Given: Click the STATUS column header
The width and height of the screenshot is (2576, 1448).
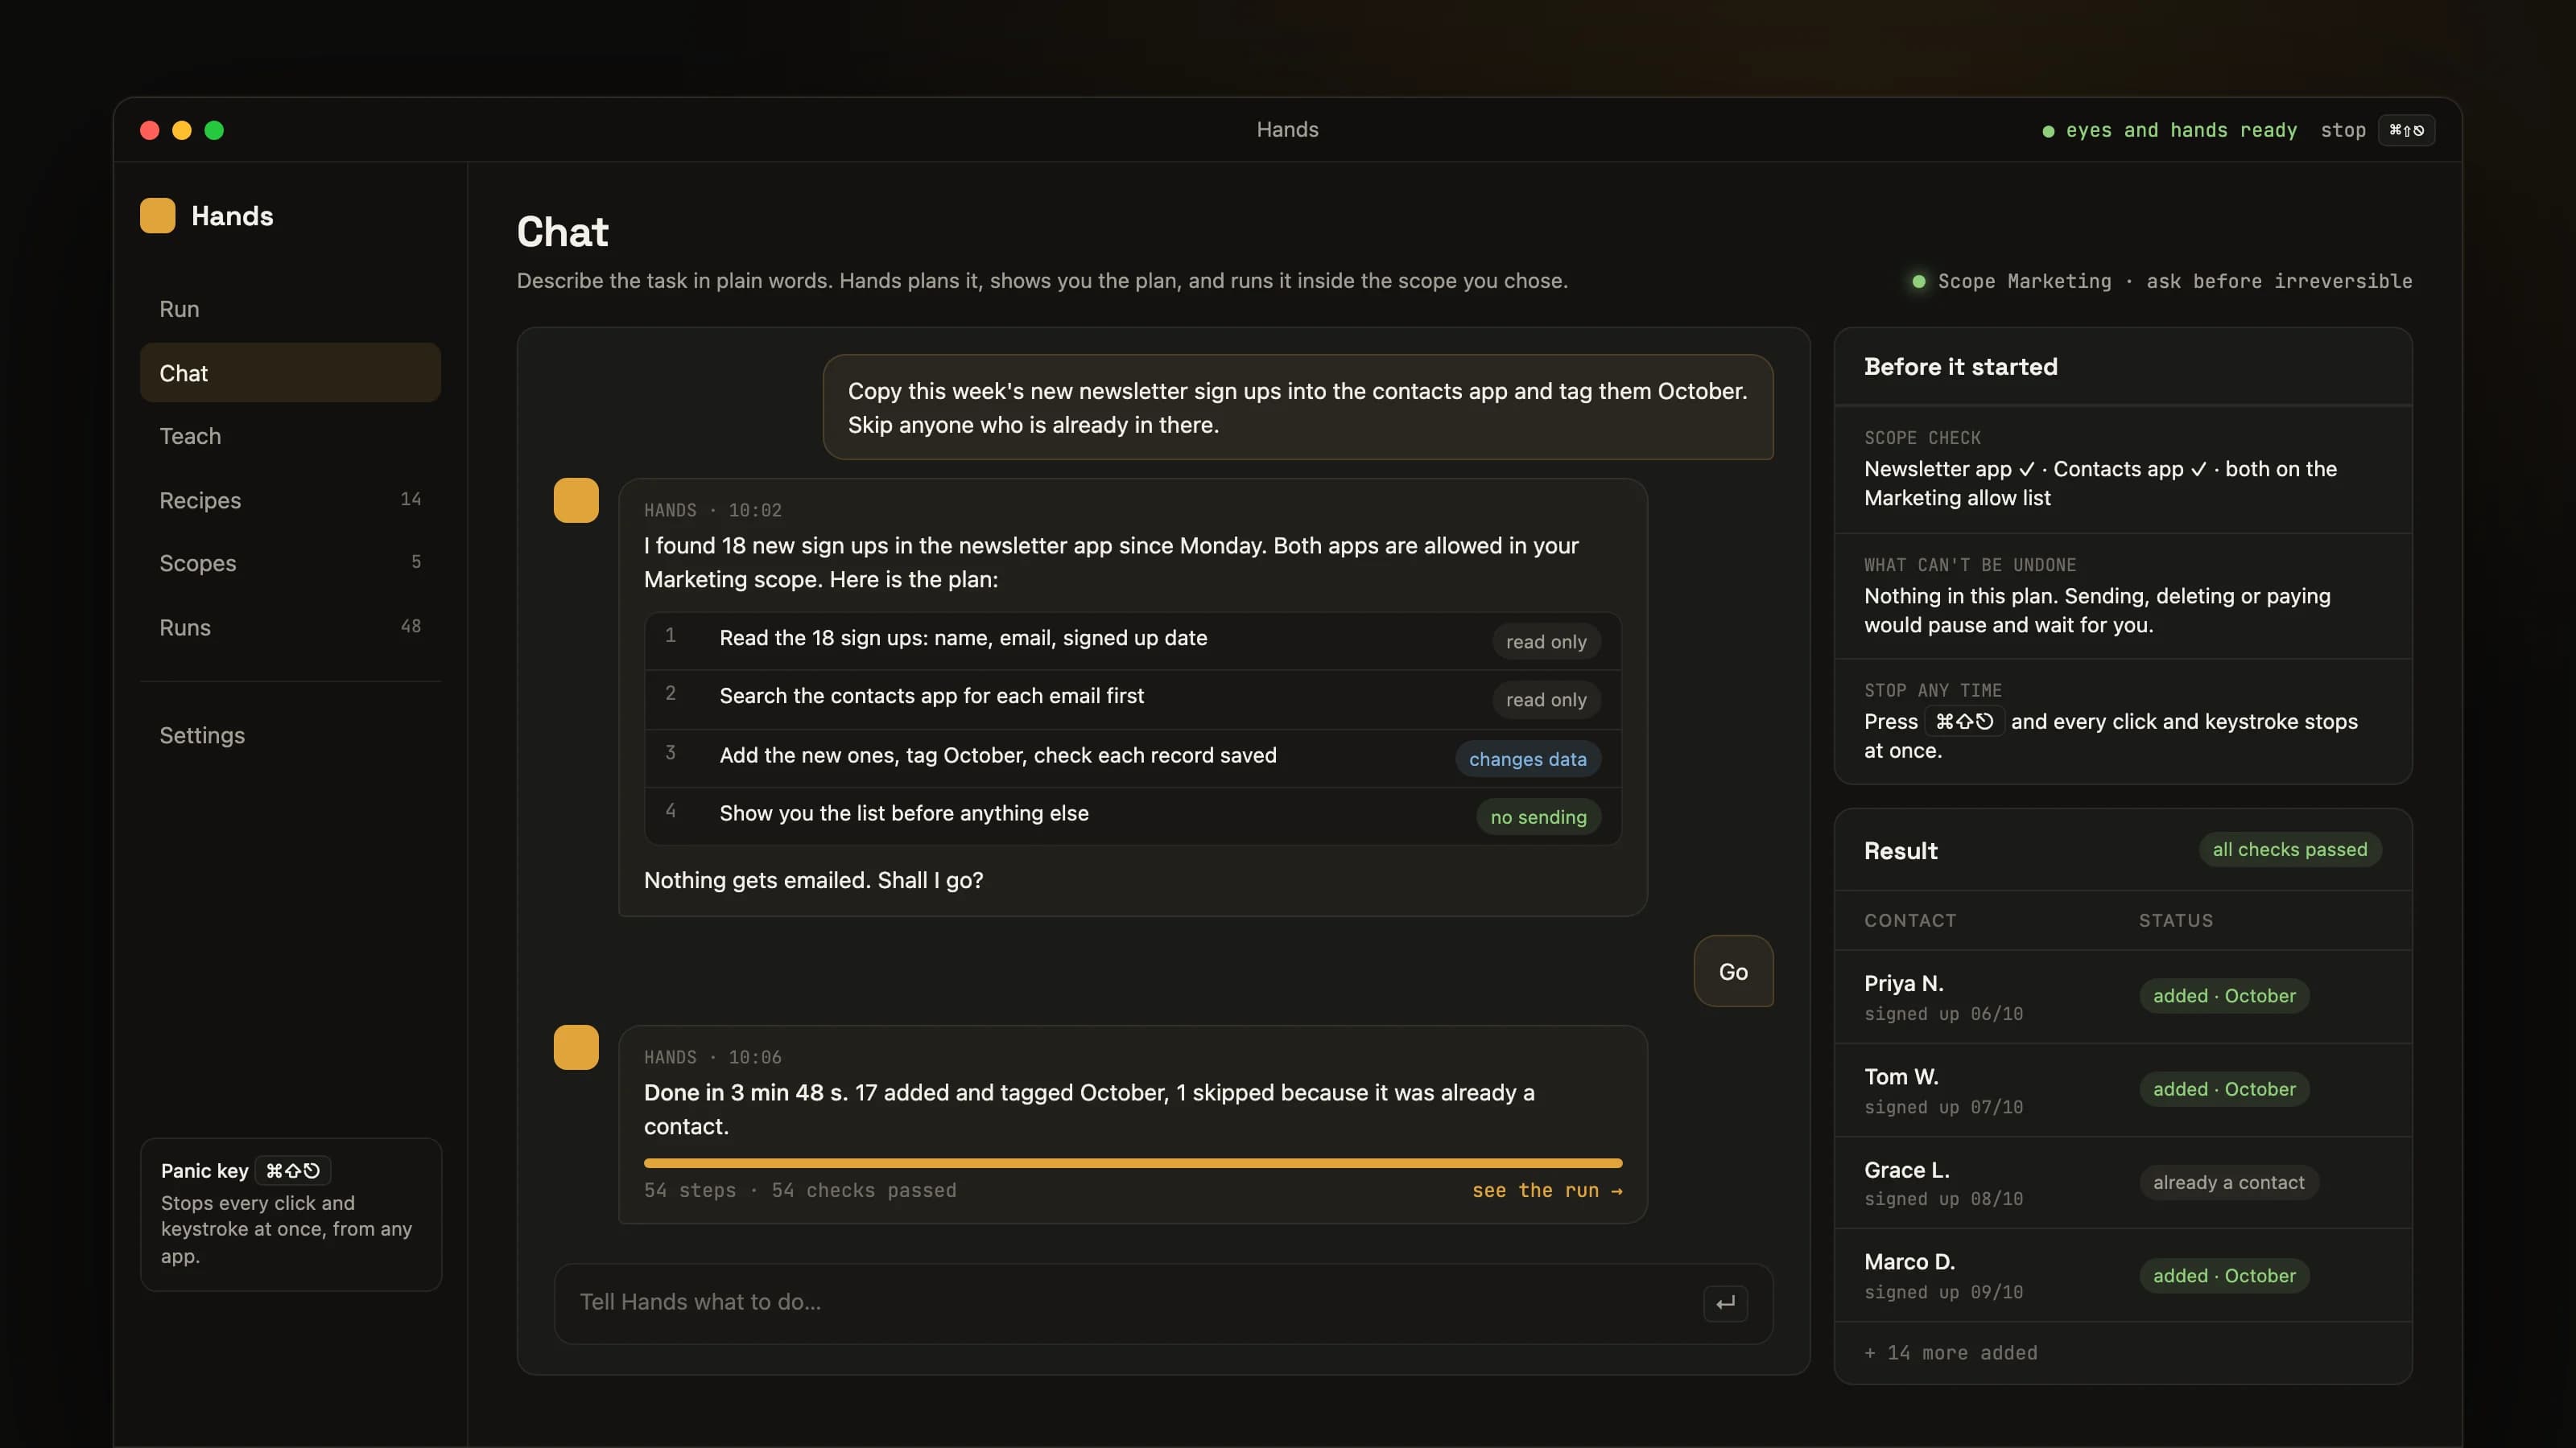Looking at the screenshot, I should pyautogui.click(x=2176, y=920).
